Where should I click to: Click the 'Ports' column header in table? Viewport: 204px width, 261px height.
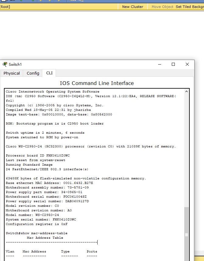pyautogui.click(x=92, y=251)
